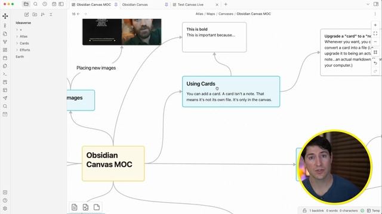382x214 pixels.
Task: Open a new tab with plus button
Action: point(226,4)
